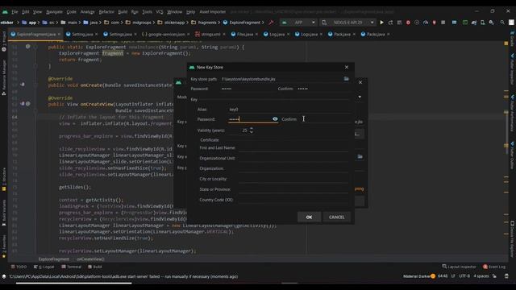Screen dimensions: 516x290
Task: Open toolbar Search Everywhere magnifier
Action: (502, 23)
